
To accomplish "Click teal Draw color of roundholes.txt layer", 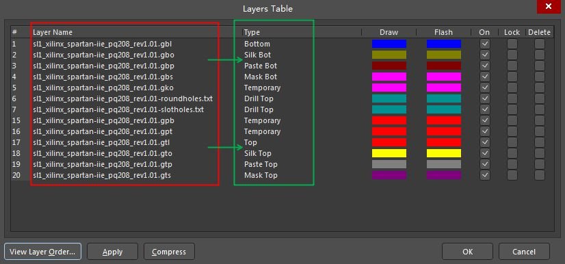I will coord(389,98).
